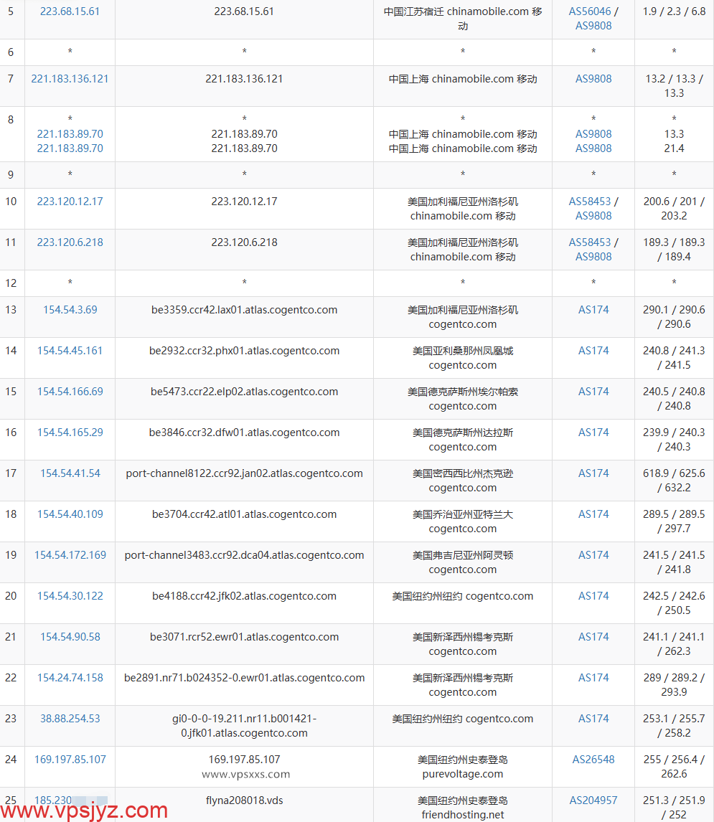
Task: Open IP link 223.120.12.17
Action: click(x=70, y=202)
